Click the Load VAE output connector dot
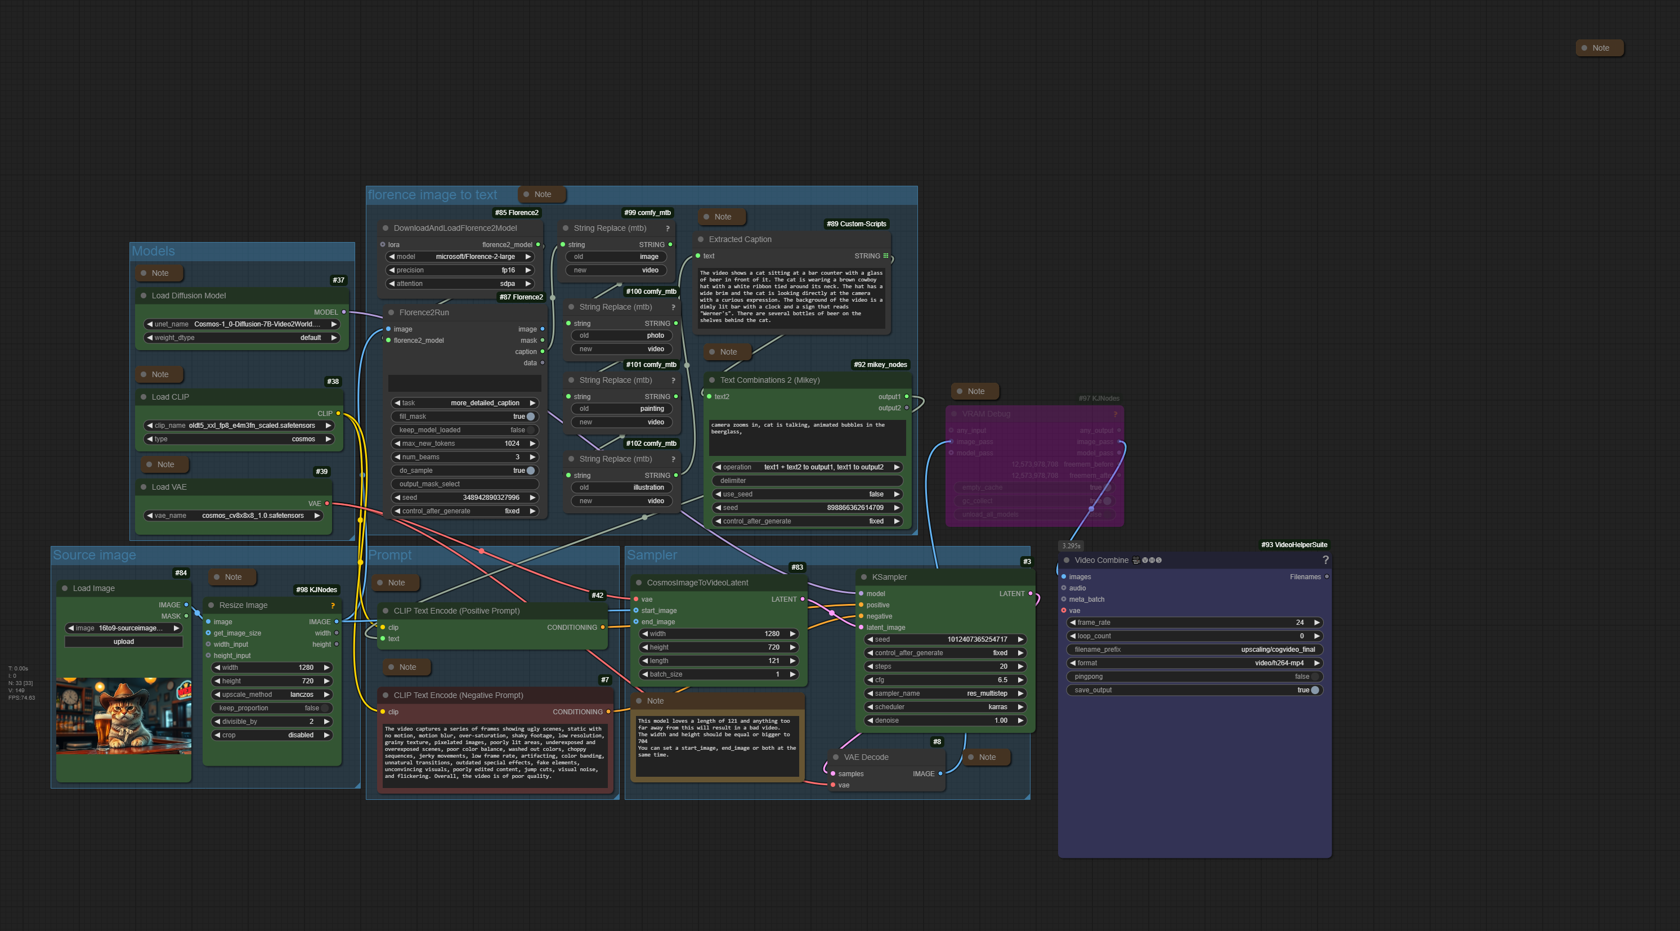 pyautogui.click(x=327, y=504)
